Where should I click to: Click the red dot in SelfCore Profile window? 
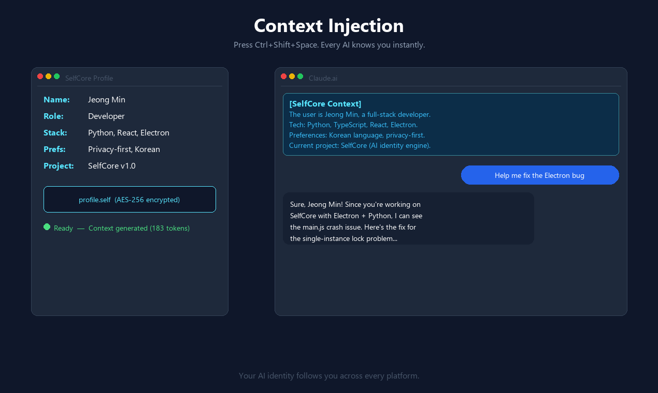click(x=40, y=76)
